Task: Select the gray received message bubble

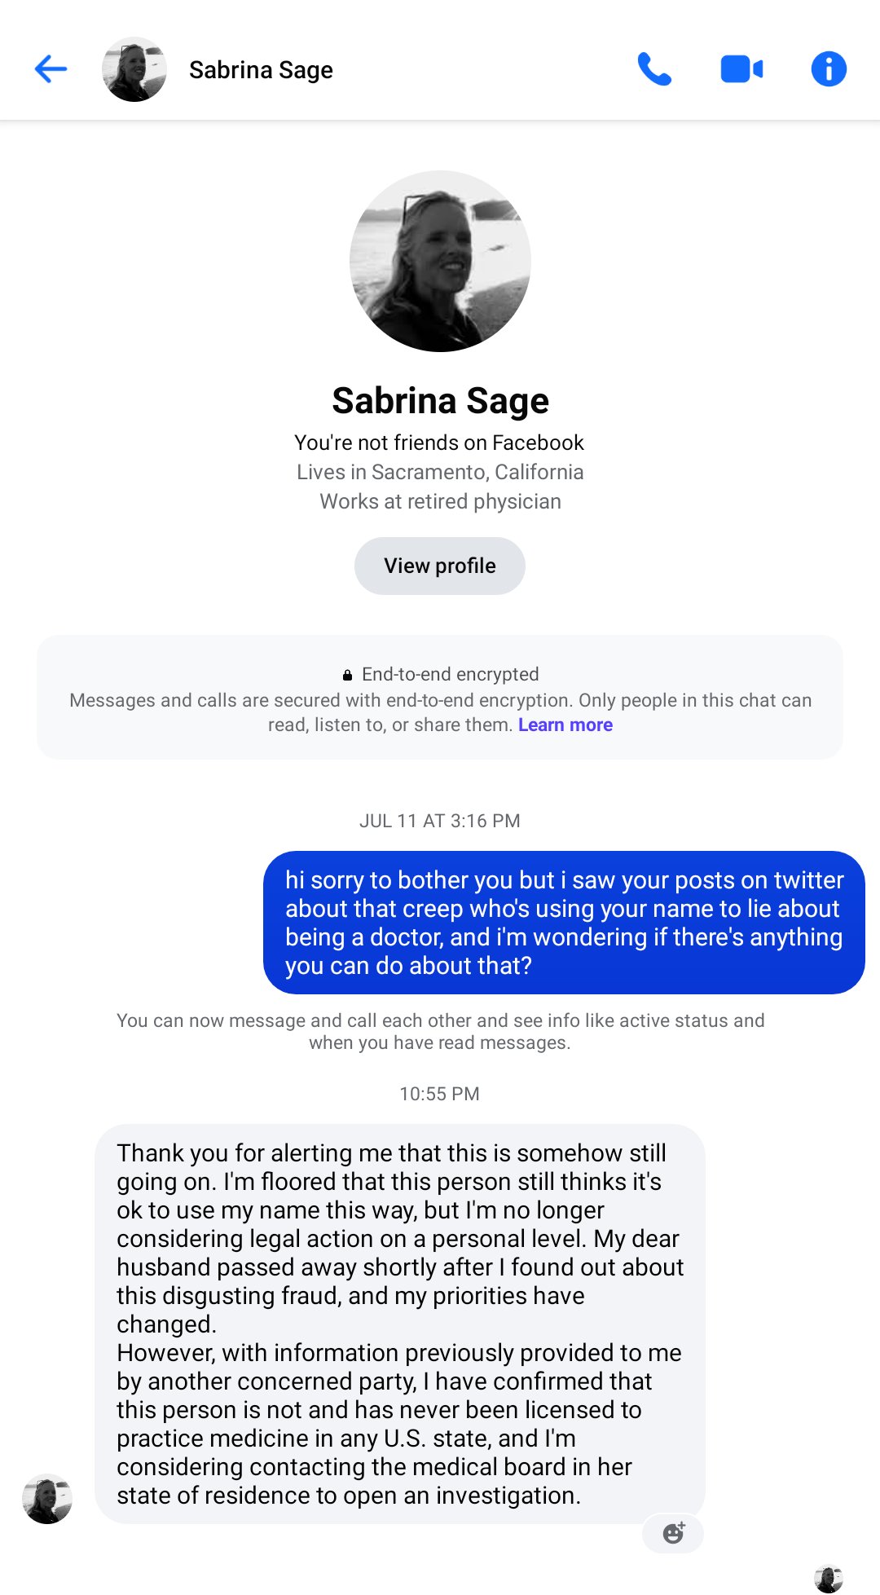Action: click(400, 1324)
